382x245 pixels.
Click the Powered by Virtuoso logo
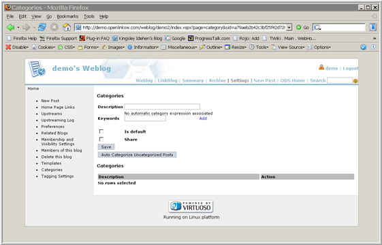191,206
